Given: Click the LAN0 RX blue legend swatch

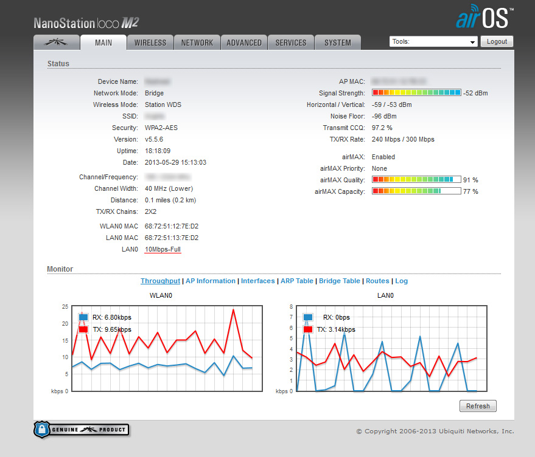Looking at the screenshot, I should [x=308, y=317].
